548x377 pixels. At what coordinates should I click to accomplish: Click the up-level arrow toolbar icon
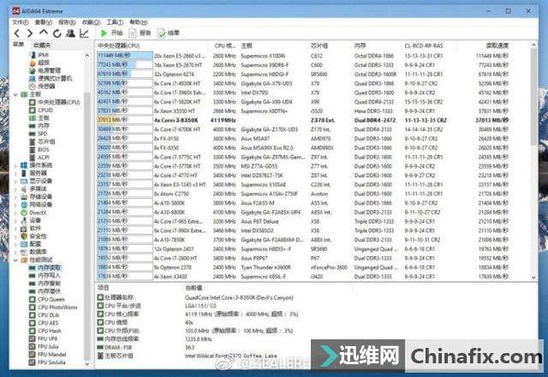44,33
